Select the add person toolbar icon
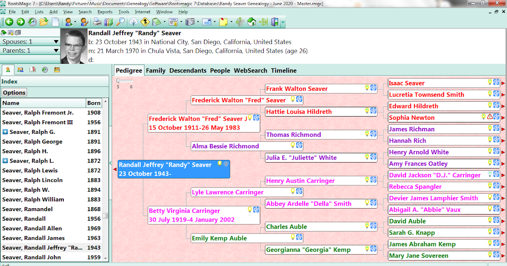This screenshot has height=266, width=507. pos(69,22)
